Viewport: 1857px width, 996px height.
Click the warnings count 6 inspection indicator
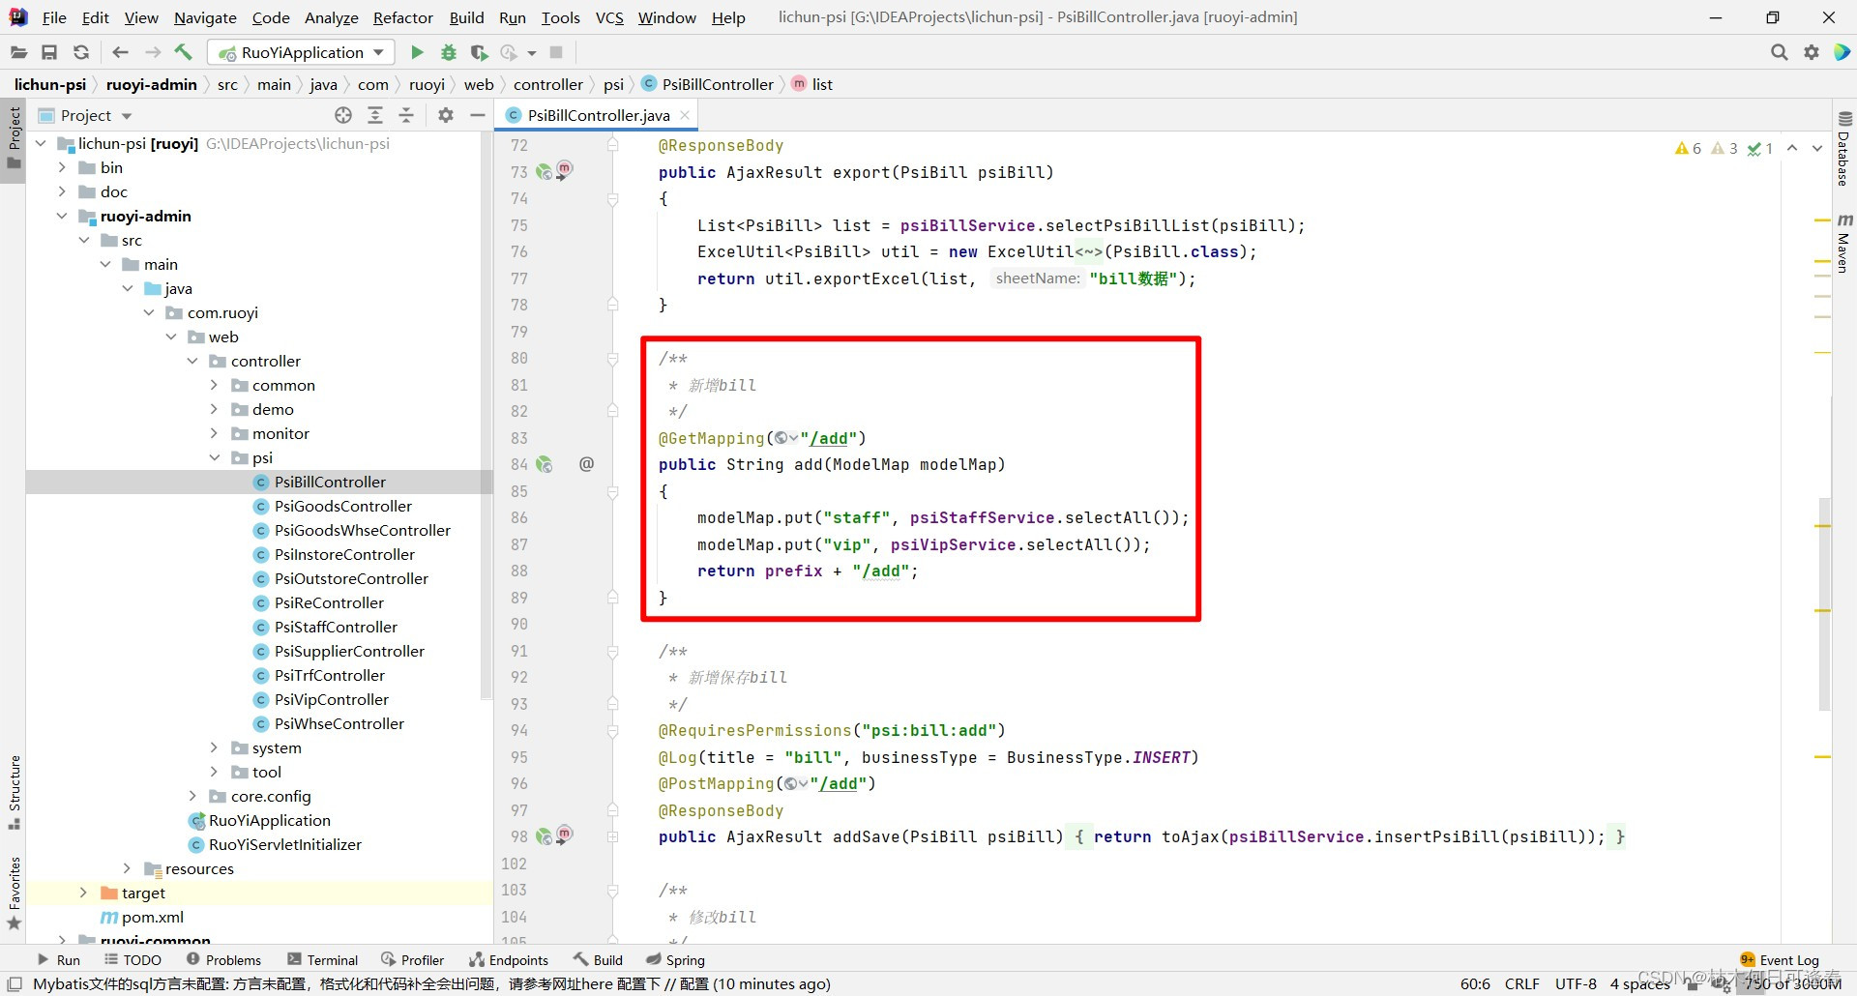[x=1688, y=148]
